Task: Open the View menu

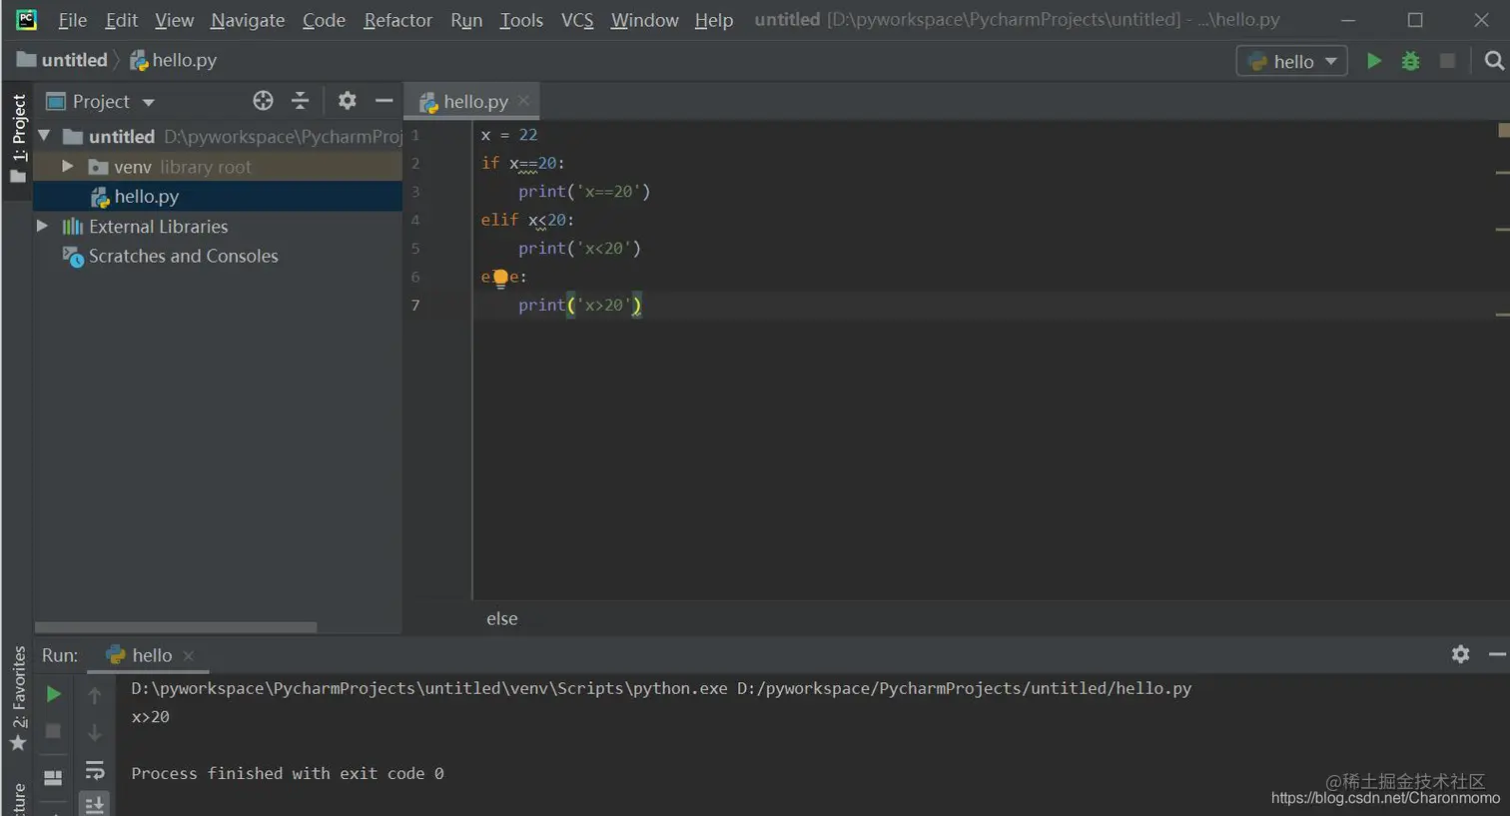Action: pyautogui.click(x=174, y=20)
